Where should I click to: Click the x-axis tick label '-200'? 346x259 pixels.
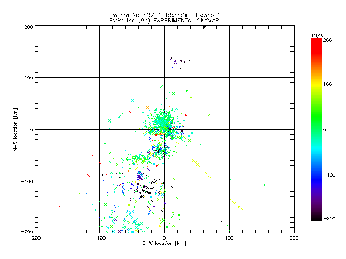click(x=35, y=238)
